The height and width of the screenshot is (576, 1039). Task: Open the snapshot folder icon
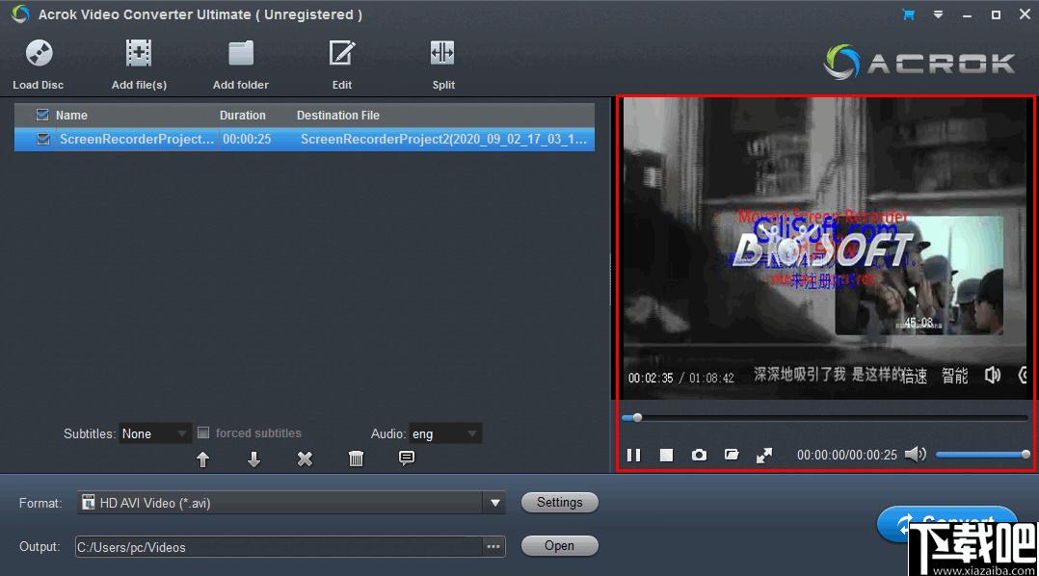tap(732, 455)
